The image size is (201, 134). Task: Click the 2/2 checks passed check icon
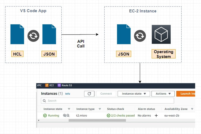tap(108, 115)
